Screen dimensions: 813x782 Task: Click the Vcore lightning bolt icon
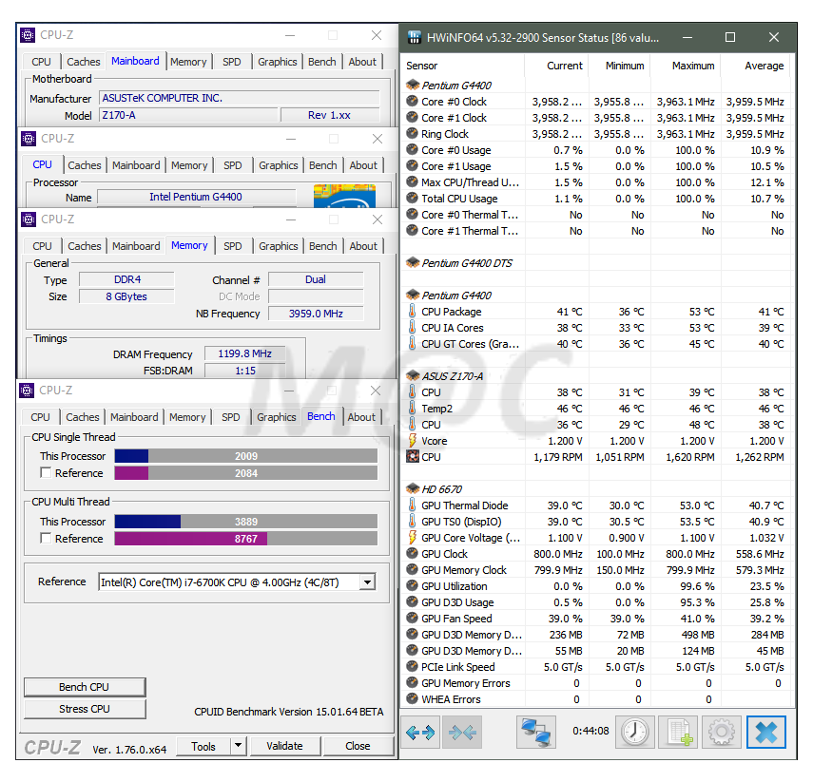pos(412,441)
